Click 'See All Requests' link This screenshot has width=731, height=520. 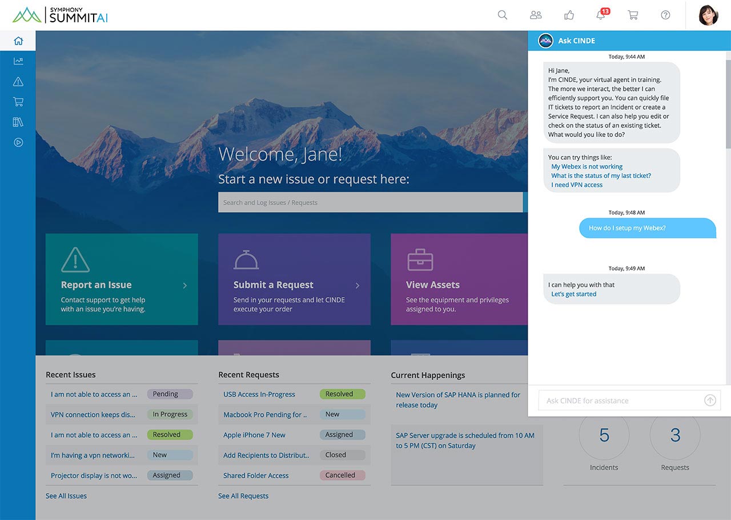coord(243,496)
